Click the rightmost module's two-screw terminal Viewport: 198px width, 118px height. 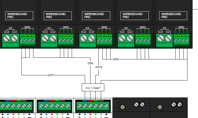[x=165, y=38]
